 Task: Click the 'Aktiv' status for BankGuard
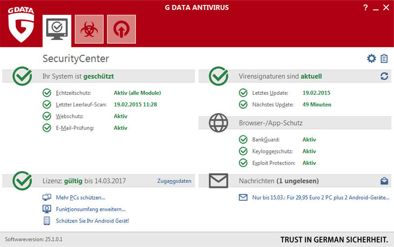pos(309,140)
